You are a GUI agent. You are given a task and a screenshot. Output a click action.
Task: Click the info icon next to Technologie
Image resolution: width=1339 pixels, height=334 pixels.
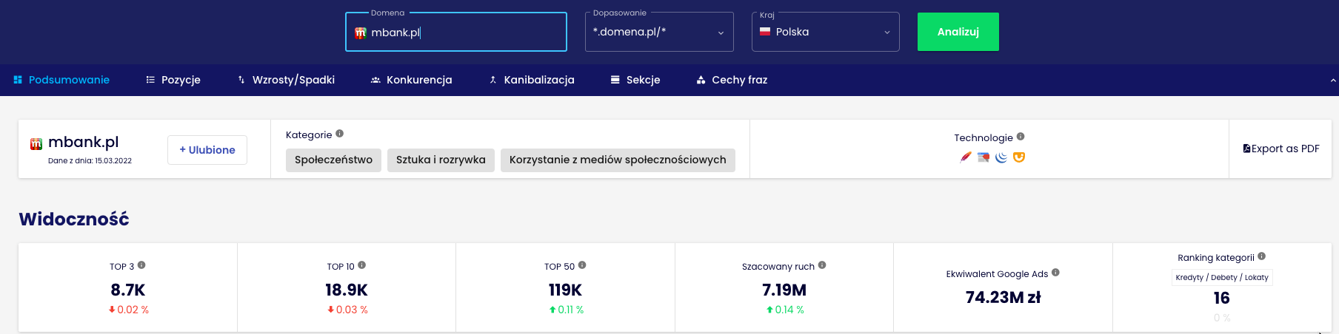1021,137
